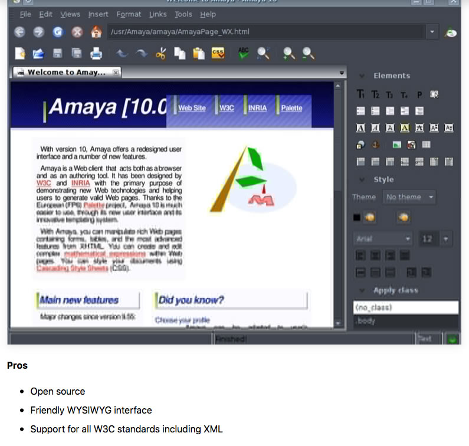The height and width of the screenshot is (446, 469).
Task: Expand the URL address history dropdown
Action: tap(433, 32)
